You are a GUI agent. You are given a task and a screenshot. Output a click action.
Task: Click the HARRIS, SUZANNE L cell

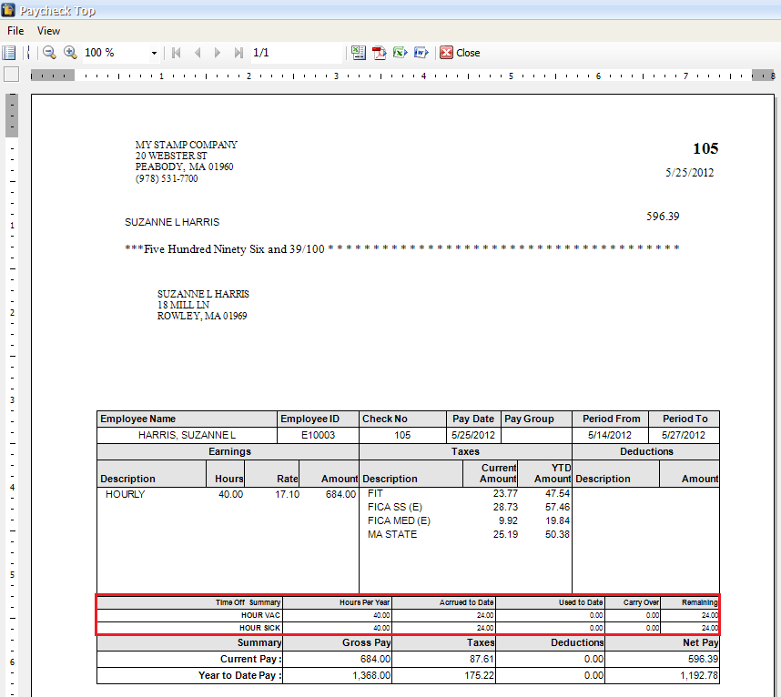187,435
